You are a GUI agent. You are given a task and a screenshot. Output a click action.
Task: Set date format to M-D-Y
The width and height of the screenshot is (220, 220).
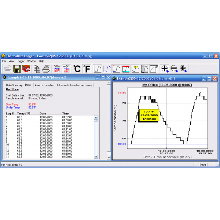click(66, 69)
